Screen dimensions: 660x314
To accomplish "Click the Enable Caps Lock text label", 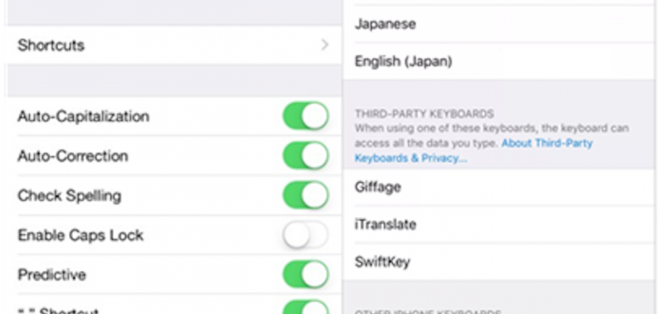I will (80, 235).
